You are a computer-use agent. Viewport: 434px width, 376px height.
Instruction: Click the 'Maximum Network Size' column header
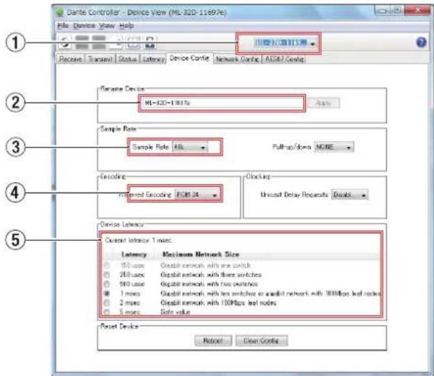pos(201,254)
